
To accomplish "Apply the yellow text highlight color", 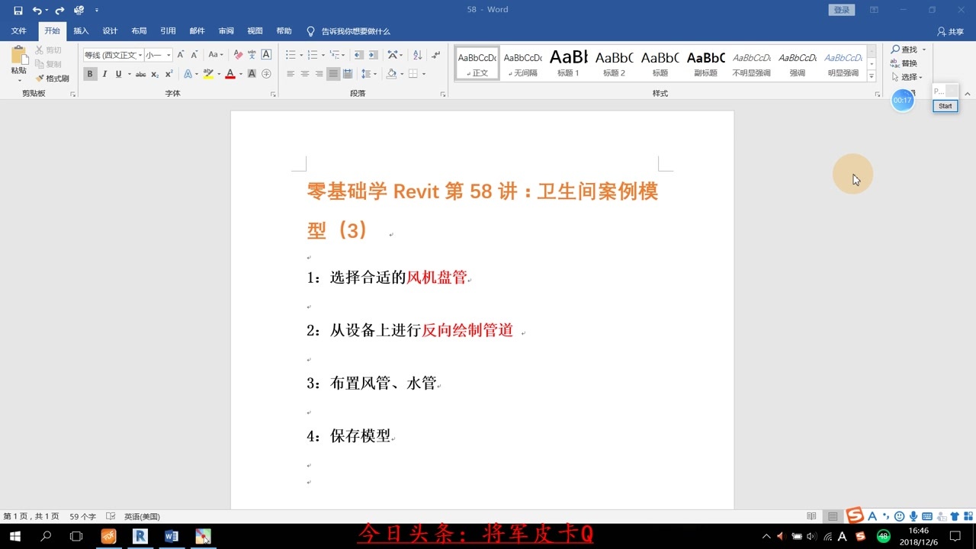I will [208, 74].
